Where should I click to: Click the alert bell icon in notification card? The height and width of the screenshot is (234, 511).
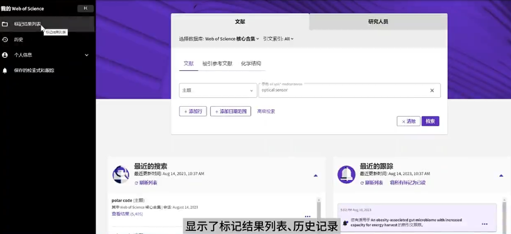click(345, 223)
